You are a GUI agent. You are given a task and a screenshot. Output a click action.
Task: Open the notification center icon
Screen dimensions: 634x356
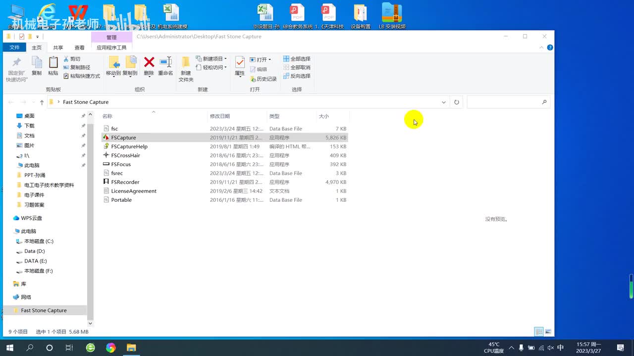coord(620,348)
